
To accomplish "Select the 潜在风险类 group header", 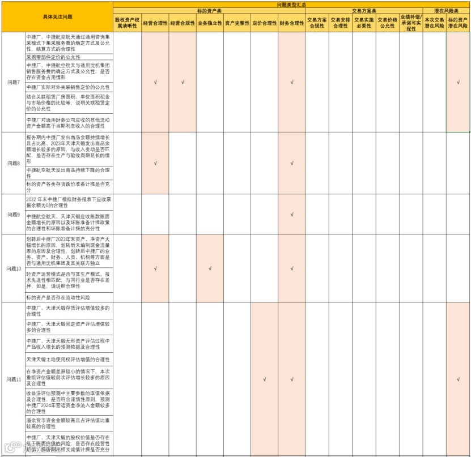I will 446,11.
